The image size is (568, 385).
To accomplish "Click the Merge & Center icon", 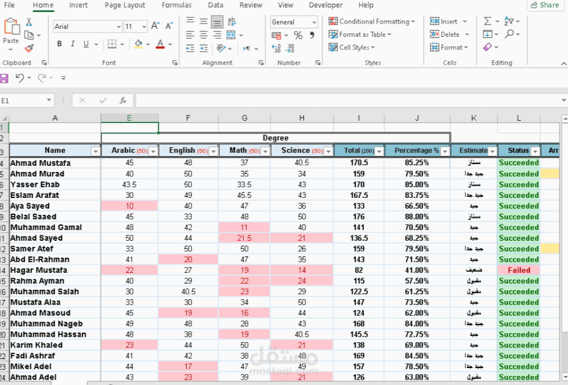I will point(231,35).
